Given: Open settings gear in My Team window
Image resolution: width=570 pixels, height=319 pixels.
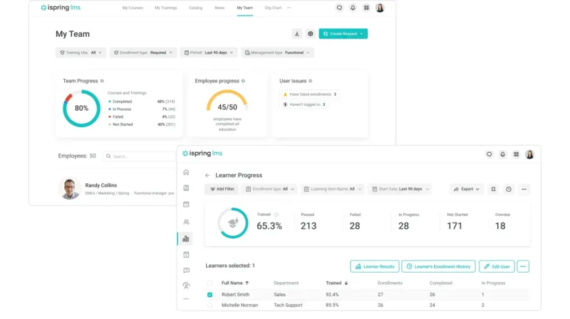Looking at the screenshot, I should [x=311, y=33].
